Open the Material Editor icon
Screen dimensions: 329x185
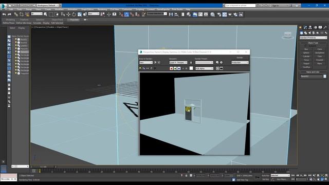tap(212, 14)
